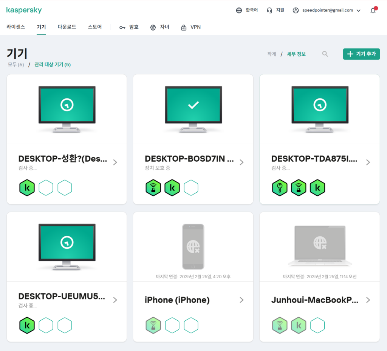Click password key hexagon on DESKTOP-TDA875I card
The image size is (387, 351).
coord(280,188)
